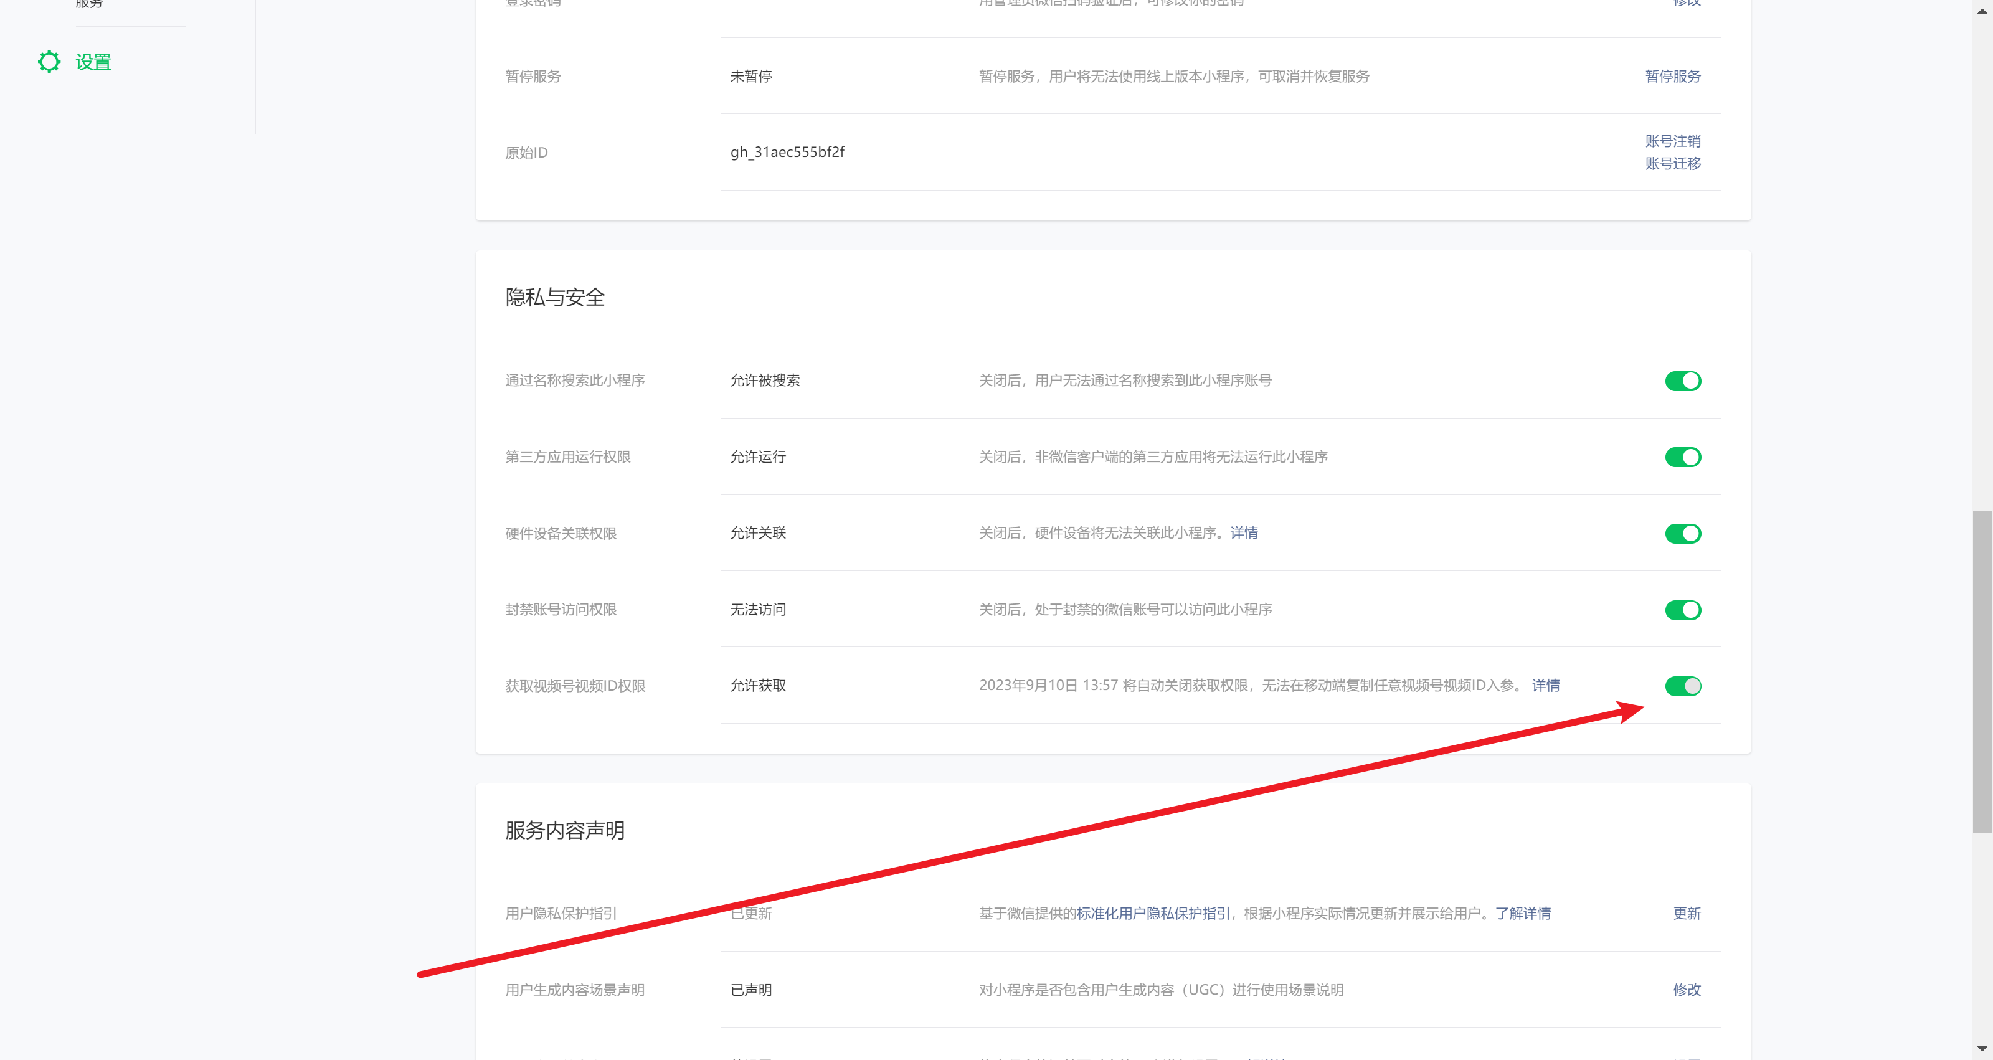
Task: Open the 标准化用户隐私保护指引 link
Action: [x=1153, y=913]
